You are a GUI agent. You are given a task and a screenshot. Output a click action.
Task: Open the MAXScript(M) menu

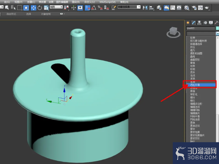[107, 2]
